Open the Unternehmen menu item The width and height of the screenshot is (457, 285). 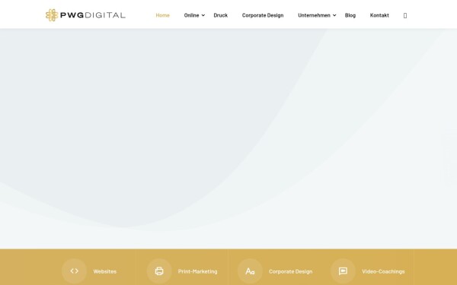pos(314,15)
